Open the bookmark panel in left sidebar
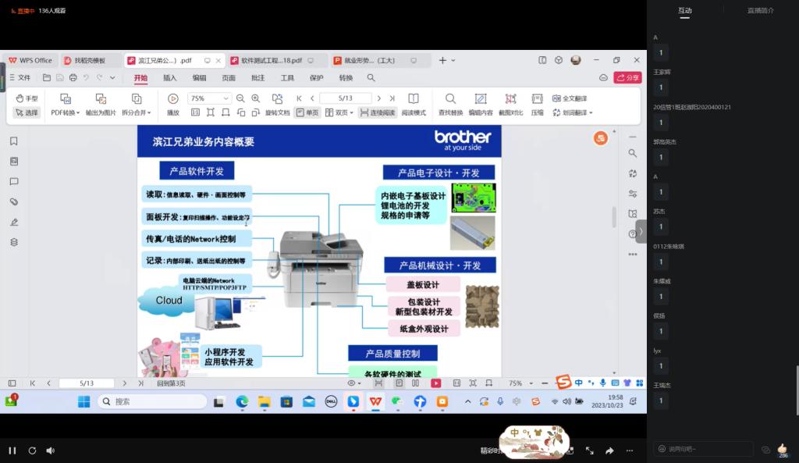 [14, 141]
